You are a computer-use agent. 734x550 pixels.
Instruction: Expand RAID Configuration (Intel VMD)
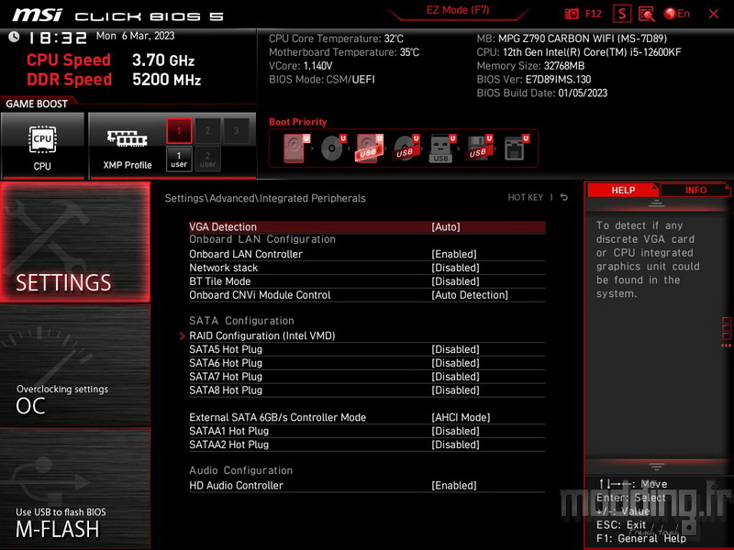pyautogui.click(x=367, y=335)
